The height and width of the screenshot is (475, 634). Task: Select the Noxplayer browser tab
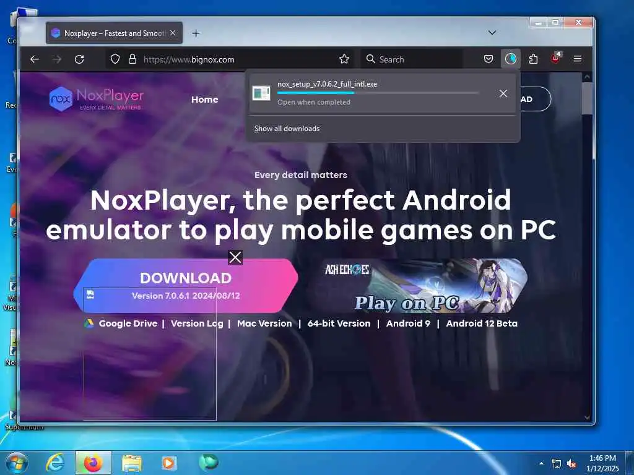[x=114, y=33]
